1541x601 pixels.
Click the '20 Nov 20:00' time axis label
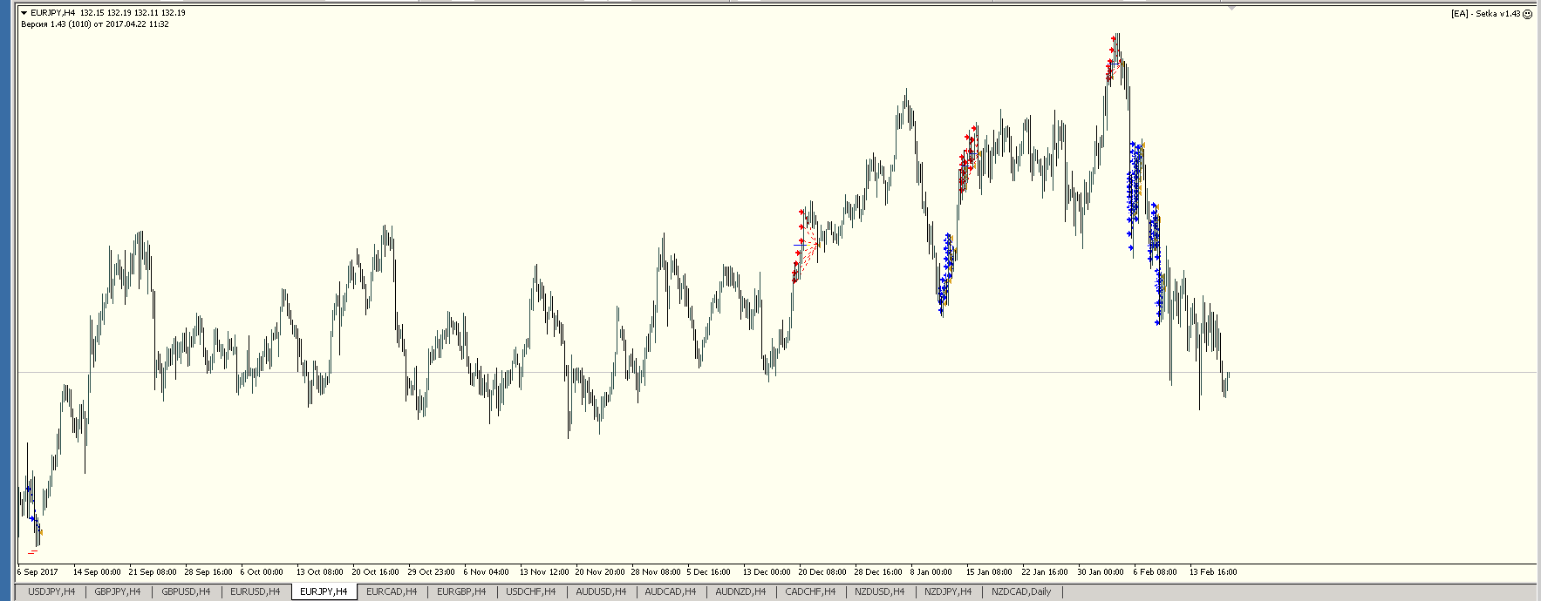tap(600, 572)
